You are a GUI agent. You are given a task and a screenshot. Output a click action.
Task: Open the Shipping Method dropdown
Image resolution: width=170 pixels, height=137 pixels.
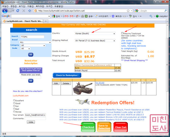click(95, 41)
